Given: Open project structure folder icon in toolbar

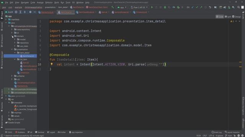Looking at the screenshot, I should [x=216, y=7].
